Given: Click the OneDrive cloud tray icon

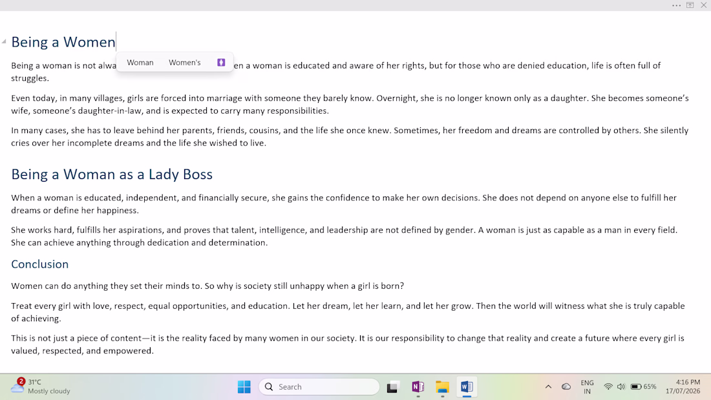Looking at the screenshot, I should tap(566, 387).
